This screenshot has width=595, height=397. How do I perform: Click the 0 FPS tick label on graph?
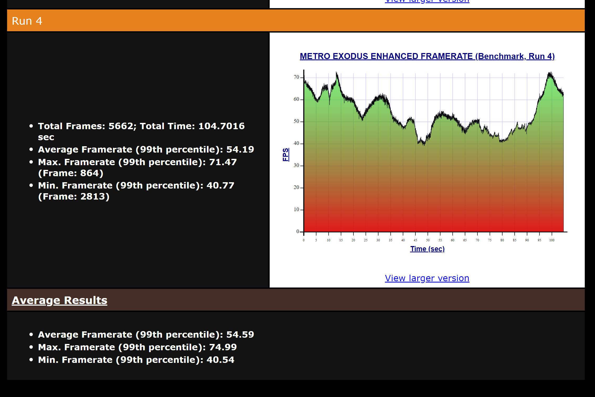click(x=297, y=231)
